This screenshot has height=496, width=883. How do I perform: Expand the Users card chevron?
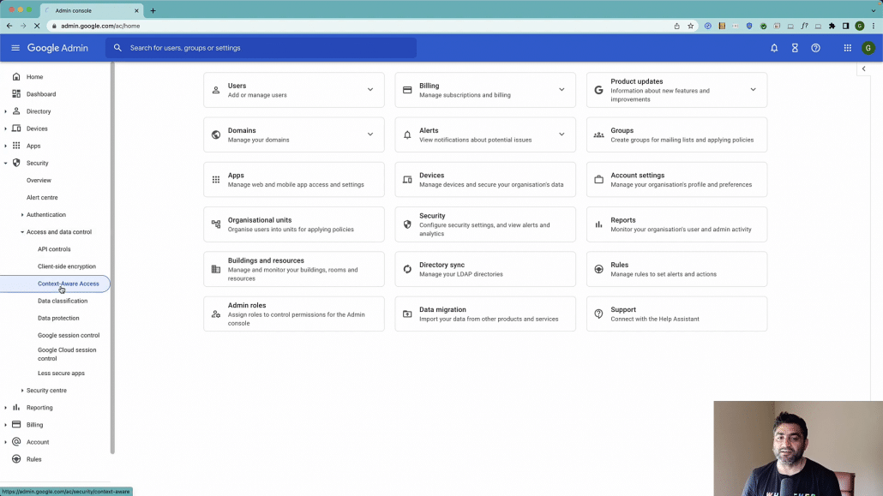point(370,89)
